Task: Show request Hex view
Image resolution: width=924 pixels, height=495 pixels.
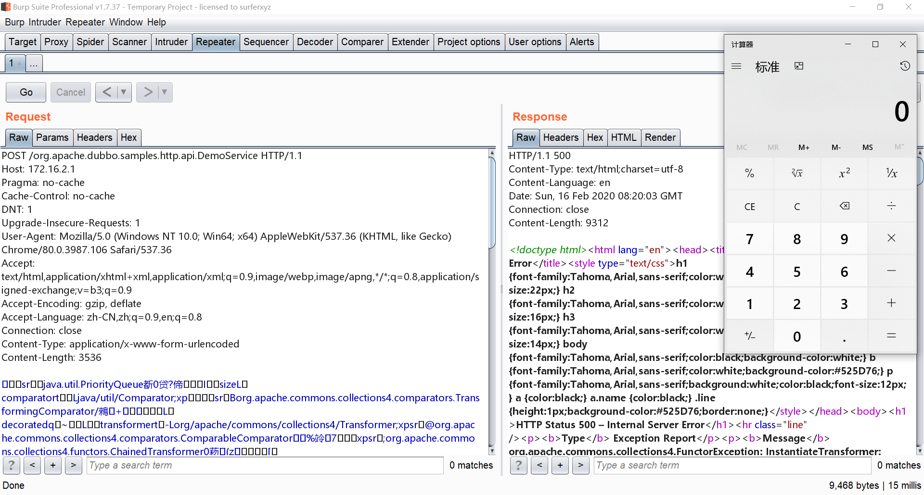Action: (x=129, y=137)
